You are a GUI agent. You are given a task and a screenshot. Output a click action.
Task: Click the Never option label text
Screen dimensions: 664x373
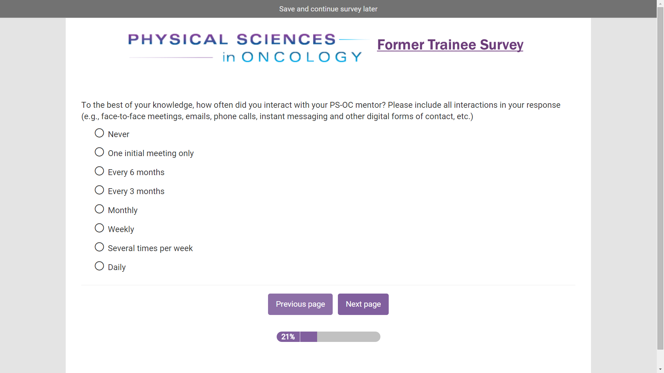(x=118, y=134)
